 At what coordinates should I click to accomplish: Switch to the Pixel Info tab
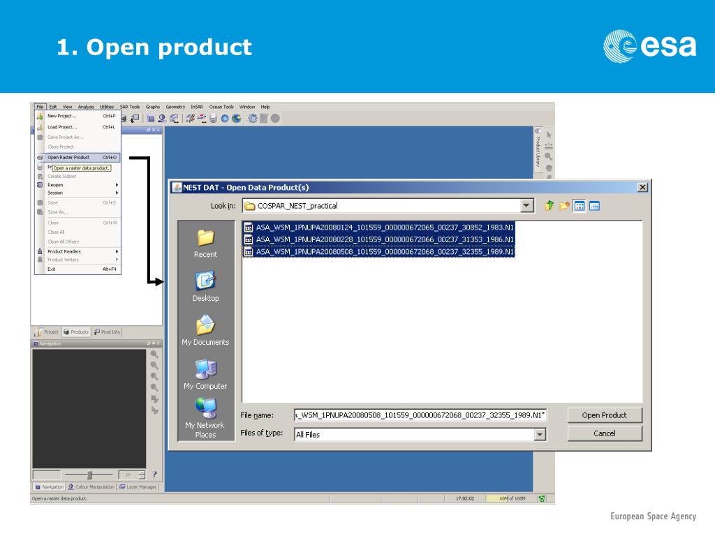107,332
